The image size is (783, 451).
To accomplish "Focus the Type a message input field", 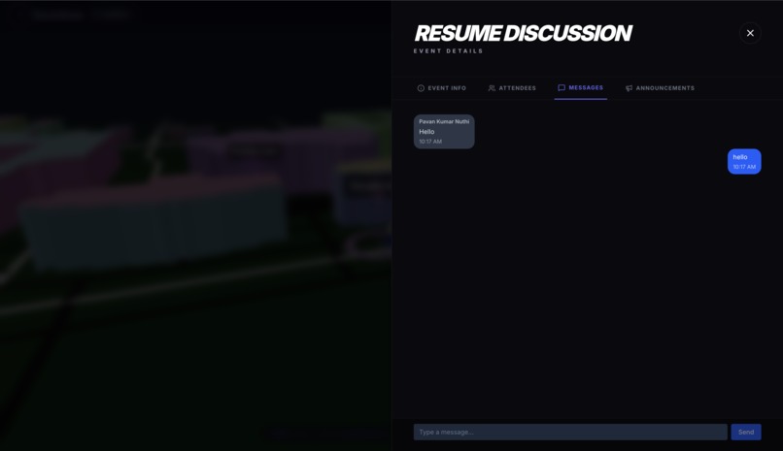I will click(570, 432).
